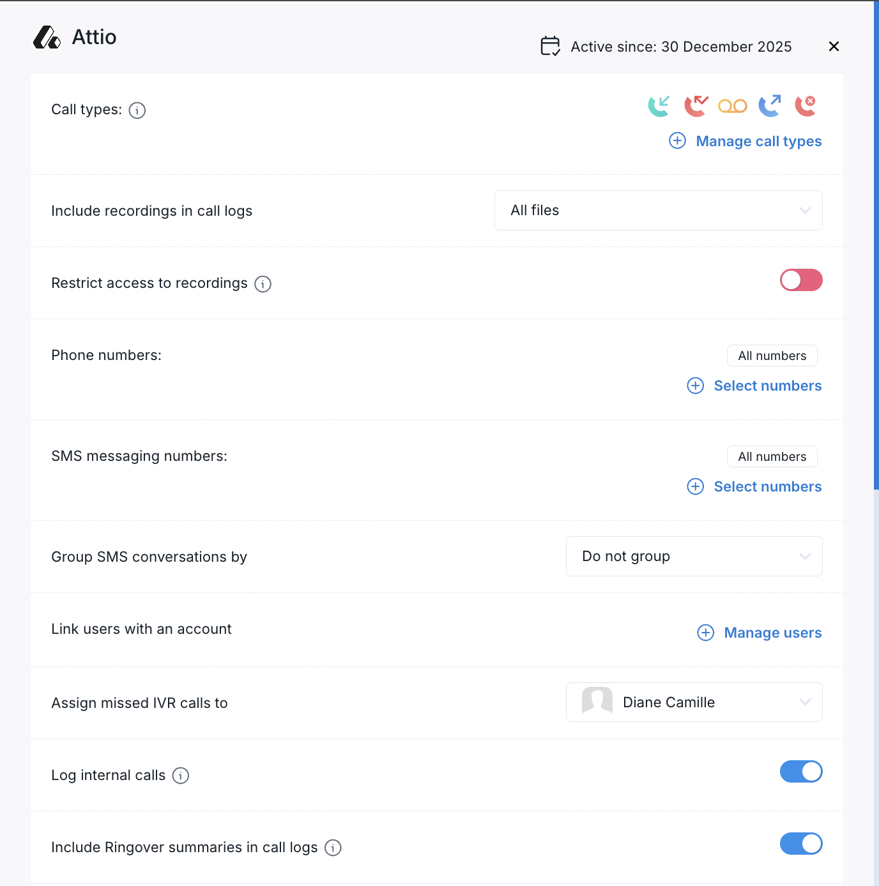Click info icon beside Log internal calls
Viewport: 879px width, 886px height.
click(181, 776)
